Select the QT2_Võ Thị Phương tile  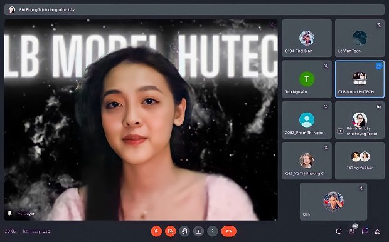click(x=307, y=161)
